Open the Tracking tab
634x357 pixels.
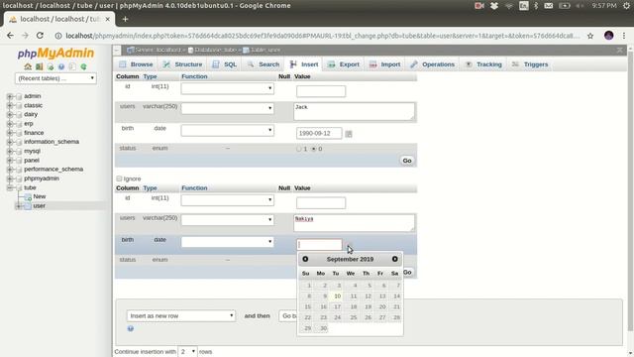tap(483, 64)
